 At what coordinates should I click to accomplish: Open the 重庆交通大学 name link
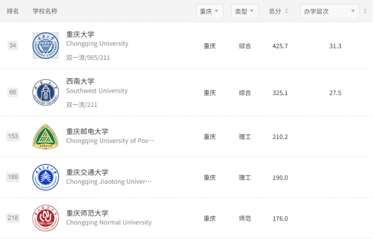(x=87, y=172)
